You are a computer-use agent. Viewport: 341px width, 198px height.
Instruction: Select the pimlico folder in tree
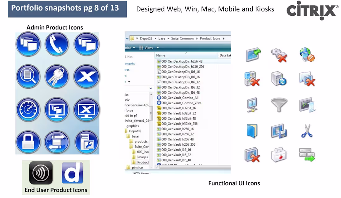pos(135,168)
